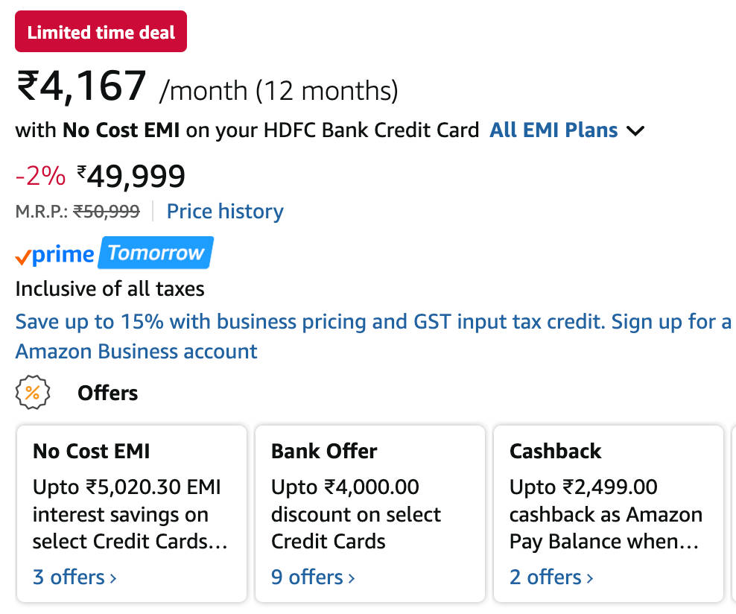This screenshot has height=614, width=736.
Task: Click the Prime logo checkmark
Action: [x=23, y=256]
